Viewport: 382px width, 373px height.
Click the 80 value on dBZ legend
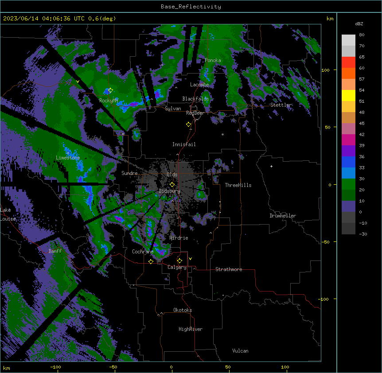[362, 35]
